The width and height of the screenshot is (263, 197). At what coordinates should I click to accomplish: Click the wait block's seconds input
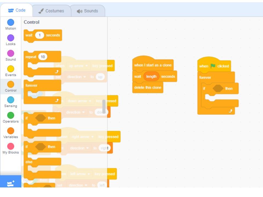[39, 35]
